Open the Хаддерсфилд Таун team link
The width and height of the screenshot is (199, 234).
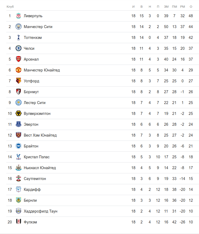[x=40, y=211]
